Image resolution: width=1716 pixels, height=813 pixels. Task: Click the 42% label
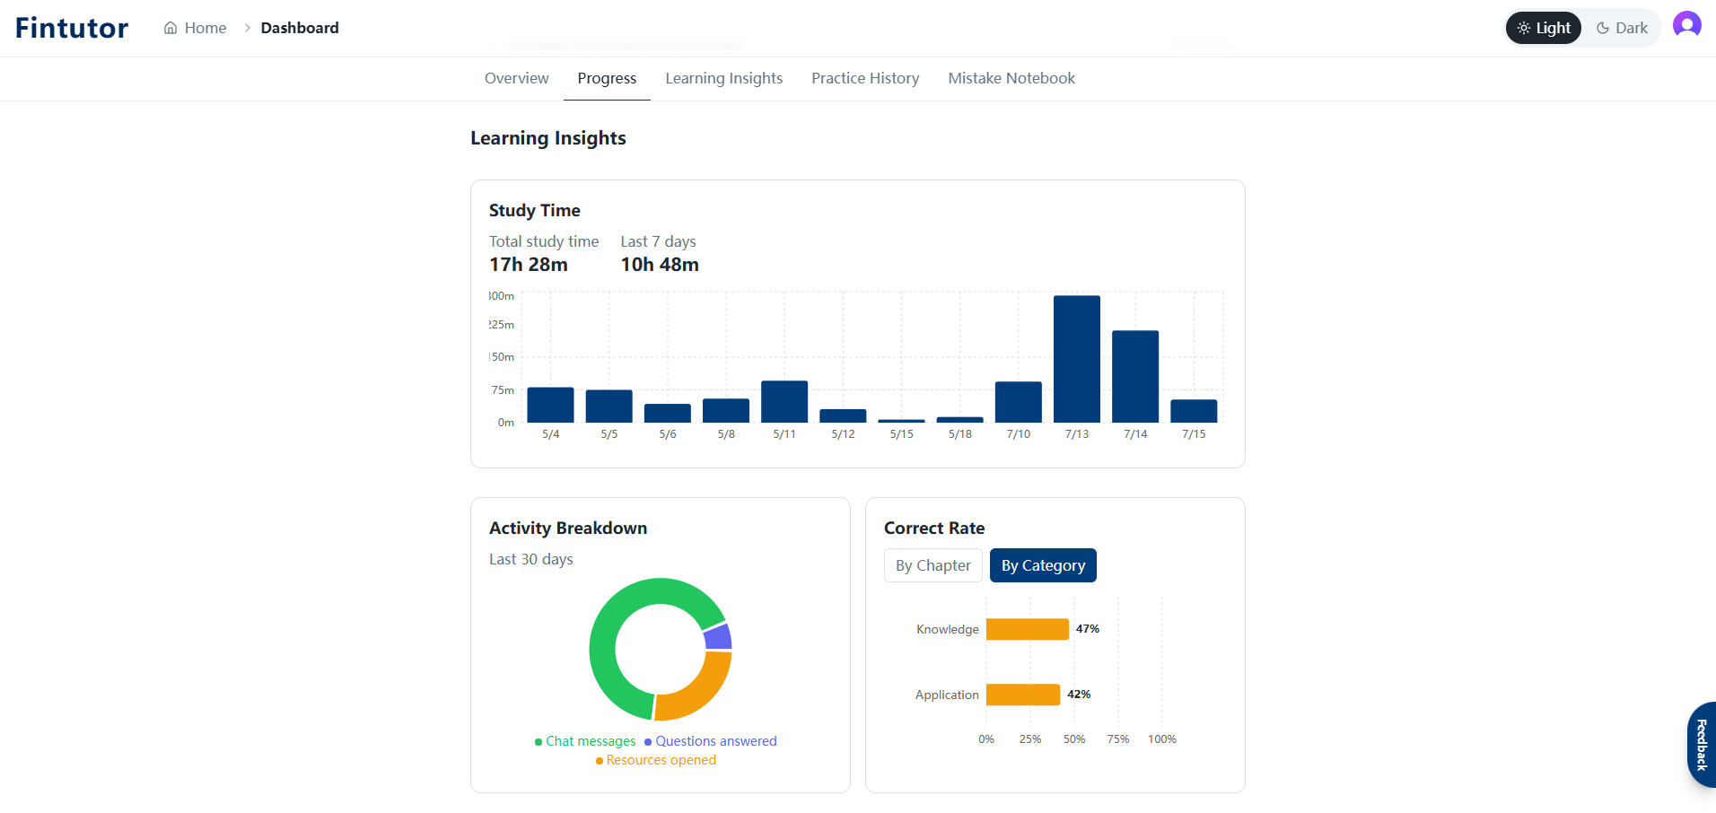[x=1079, y=695]
